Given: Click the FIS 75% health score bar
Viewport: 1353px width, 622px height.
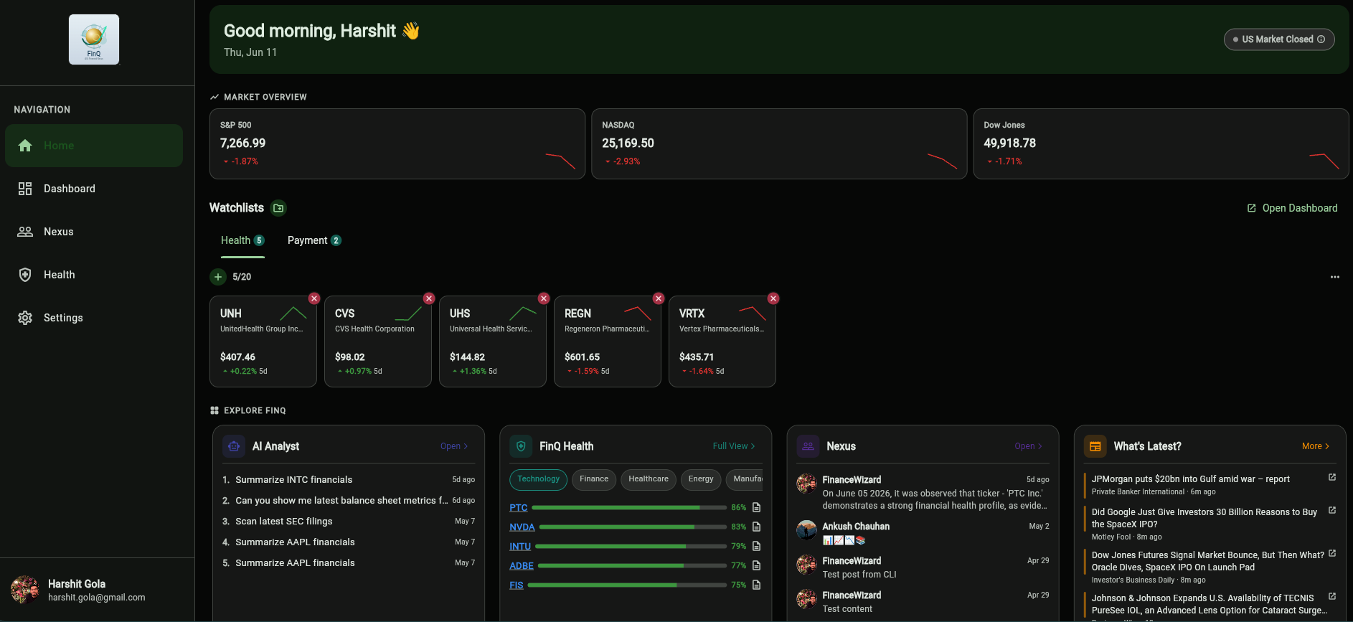Looking at the screenshot, I should (x=627, y=585).
